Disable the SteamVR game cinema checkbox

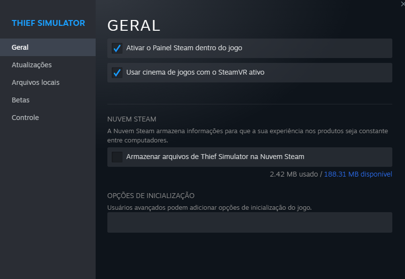point(117,73)
